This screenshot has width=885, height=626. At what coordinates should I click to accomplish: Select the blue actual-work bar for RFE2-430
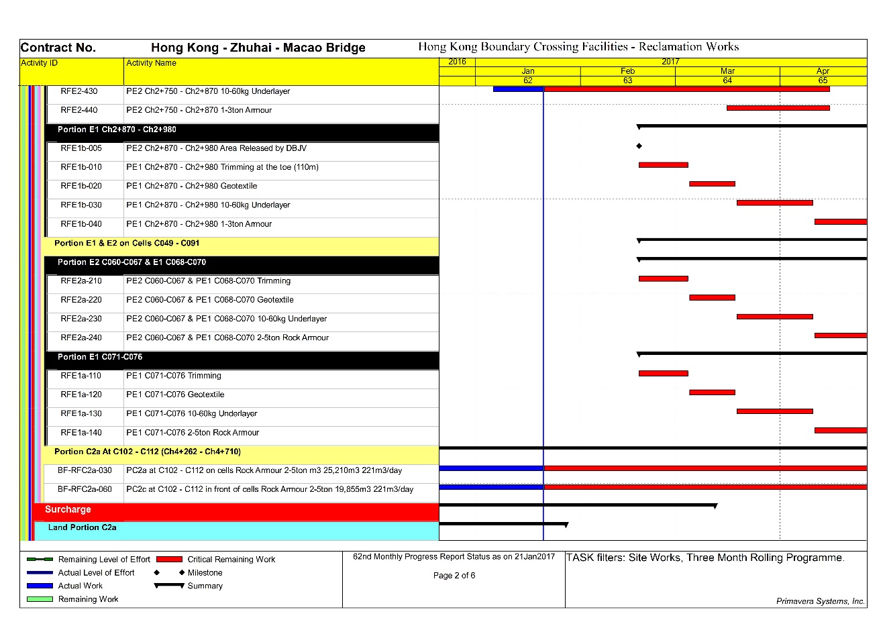coord(518,89)
